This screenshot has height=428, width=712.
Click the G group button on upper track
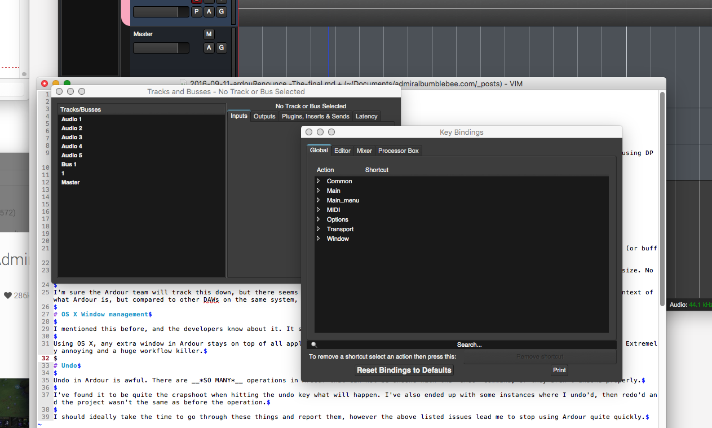pos(222,12)
